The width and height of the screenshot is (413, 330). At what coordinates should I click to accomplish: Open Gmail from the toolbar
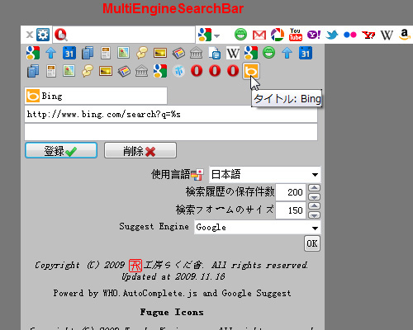click(259, 35)
